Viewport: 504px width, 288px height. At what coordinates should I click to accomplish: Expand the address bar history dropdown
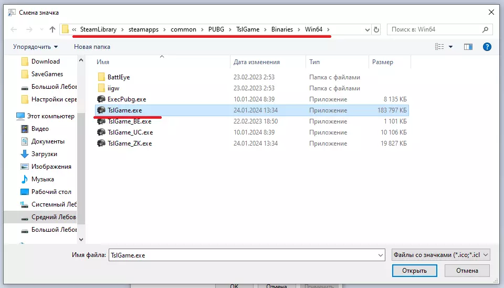[x=367, y=29]
